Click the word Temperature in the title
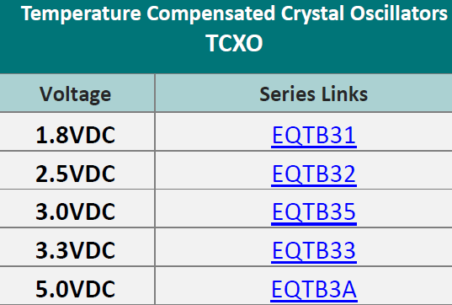 tap(81, 14)
